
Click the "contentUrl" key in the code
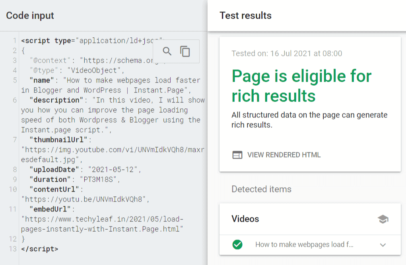pyautogui.click(x=54, y=189)
